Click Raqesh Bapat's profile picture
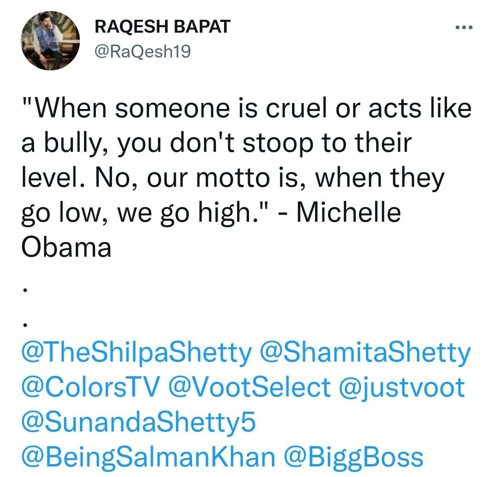This screenshot has width=496, height=477. click(x=51, y=41)
